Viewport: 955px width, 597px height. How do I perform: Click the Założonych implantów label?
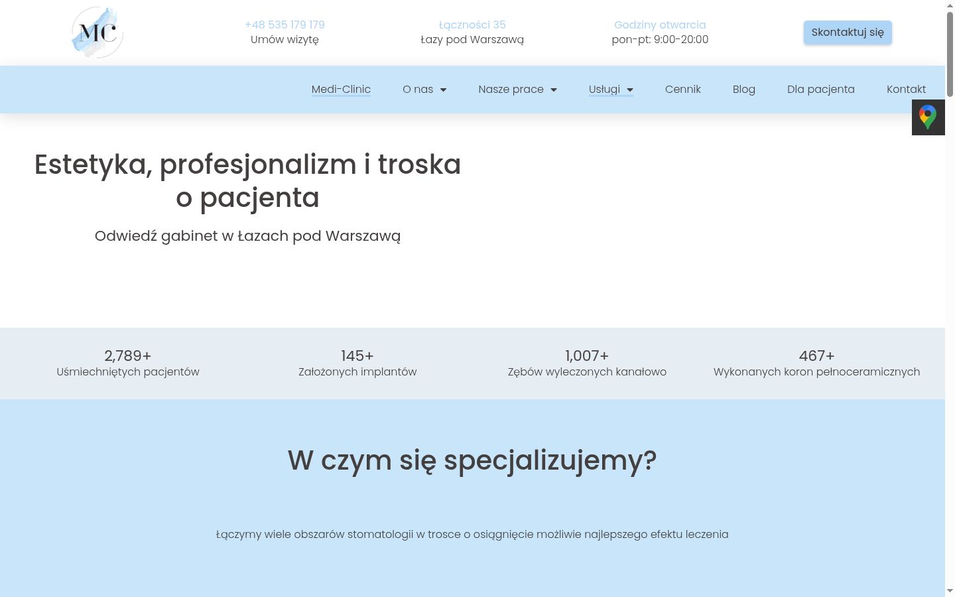(357, 372)
